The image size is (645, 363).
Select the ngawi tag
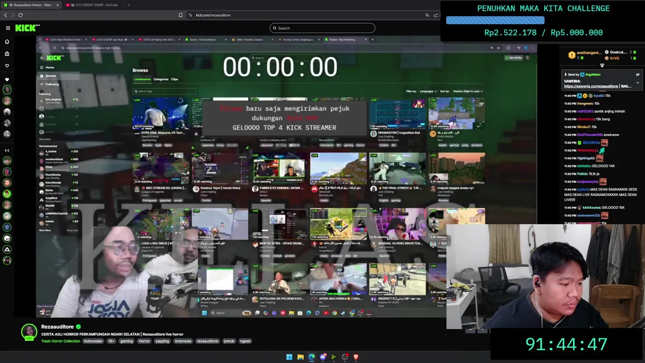tap(245, 341)
